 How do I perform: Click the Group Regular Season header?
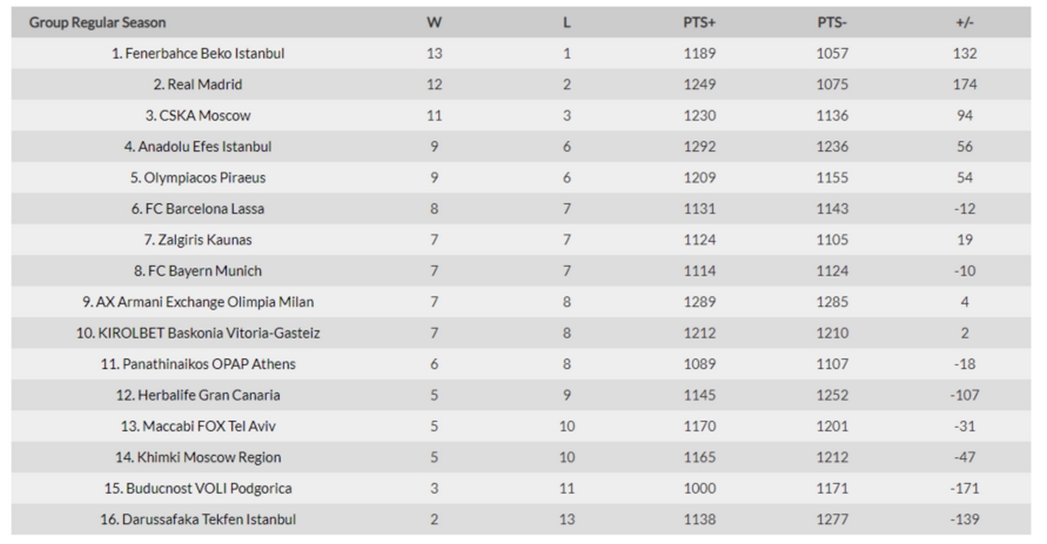[x=97, y=23]
